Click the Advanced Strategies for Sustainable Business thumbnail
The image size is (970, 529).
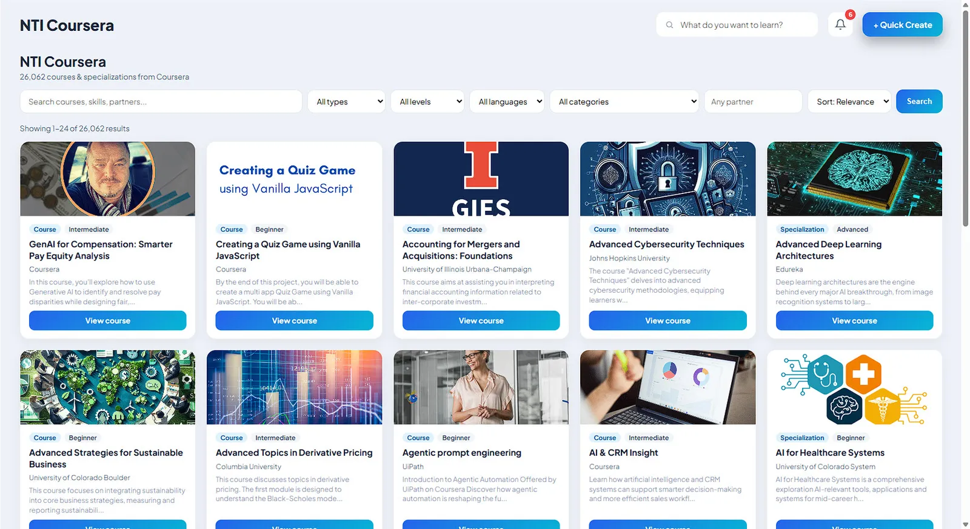tap(108, 387)
